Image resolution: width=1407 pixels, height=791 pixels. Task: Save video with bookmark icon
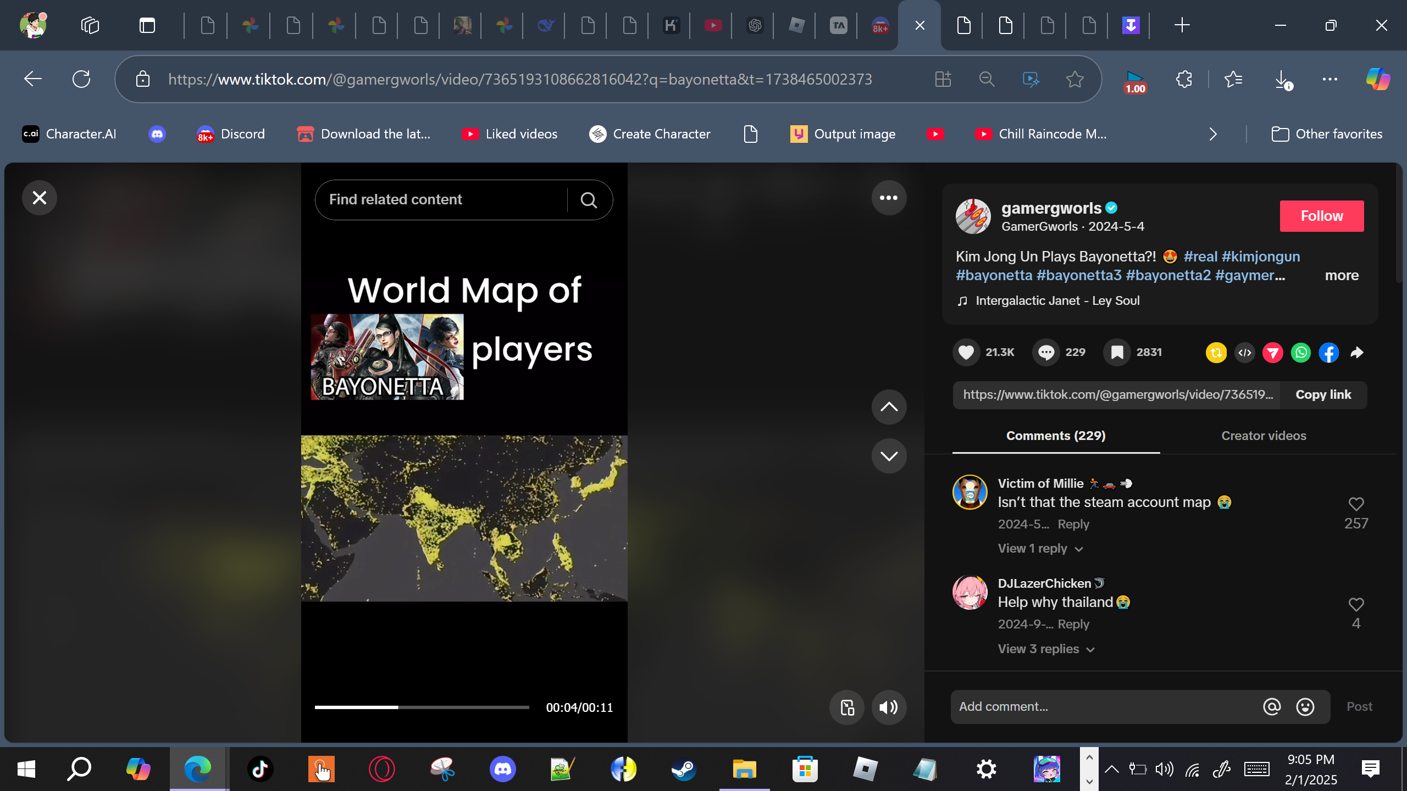click(1117, 352)
